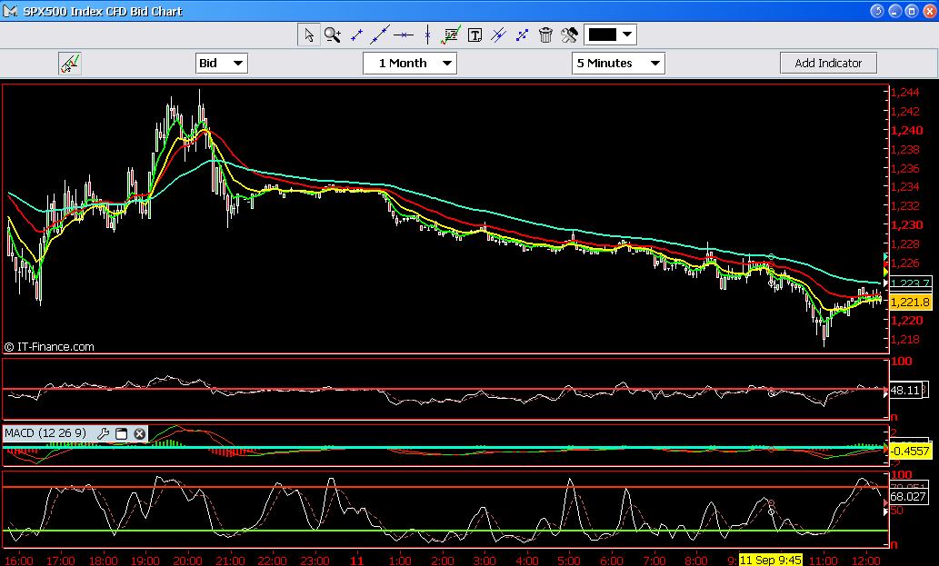This screenshot has width=939, height=566.
Task: Click the chart style icon beside Bid
Action: pyautogui.click(x=70, y=63)
